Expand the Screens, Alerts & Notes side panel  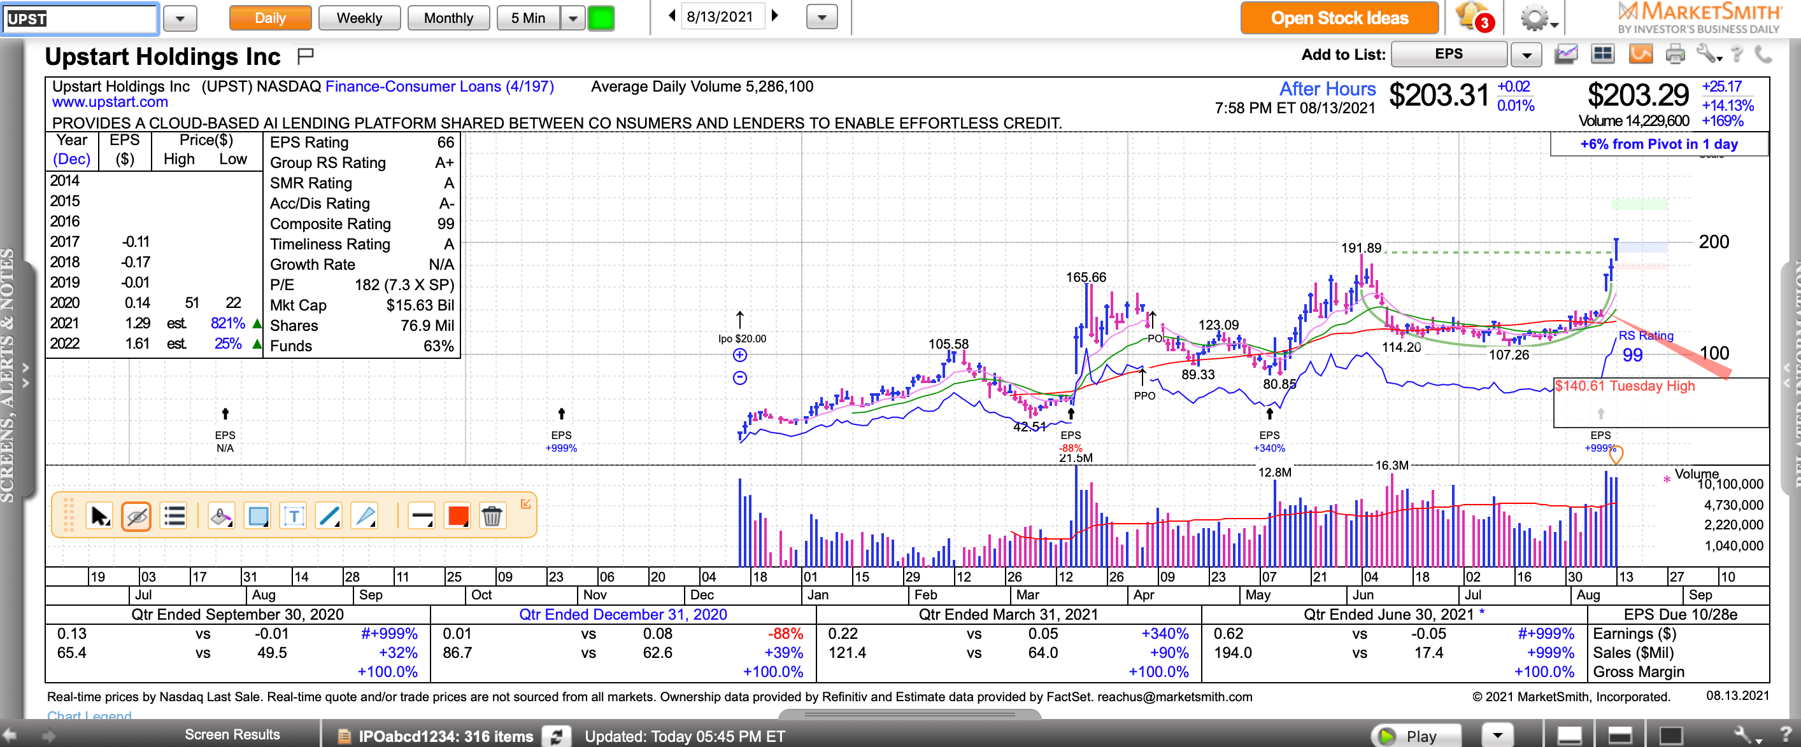[25, 375]
